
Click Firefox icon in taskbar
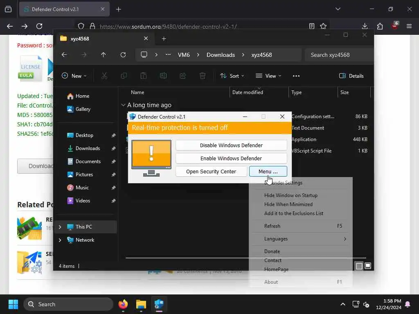pos(123,304)
